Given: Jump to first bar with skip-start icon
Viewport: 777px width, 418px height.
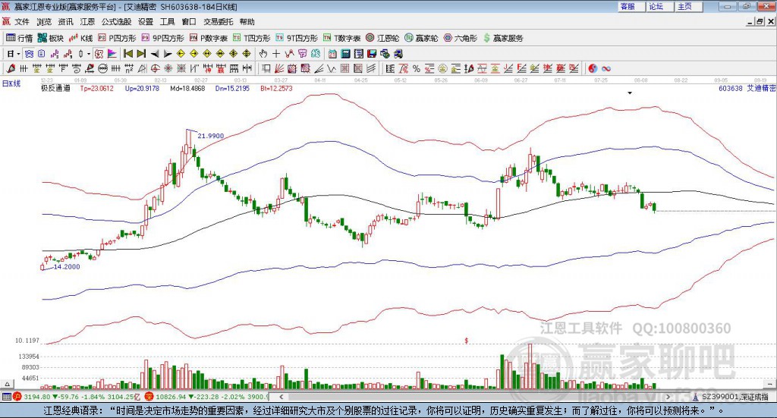Looking at the screenshot, I should tap(127, 54).
